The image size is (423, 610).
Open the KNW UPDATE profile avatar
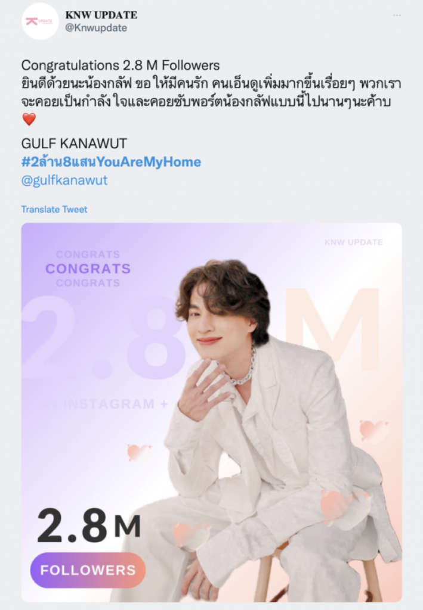40,21
